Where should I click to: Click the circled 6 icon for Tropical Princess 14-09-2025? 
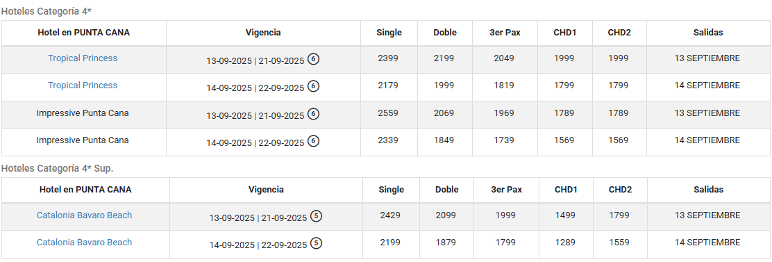click(x=314, y=86)
